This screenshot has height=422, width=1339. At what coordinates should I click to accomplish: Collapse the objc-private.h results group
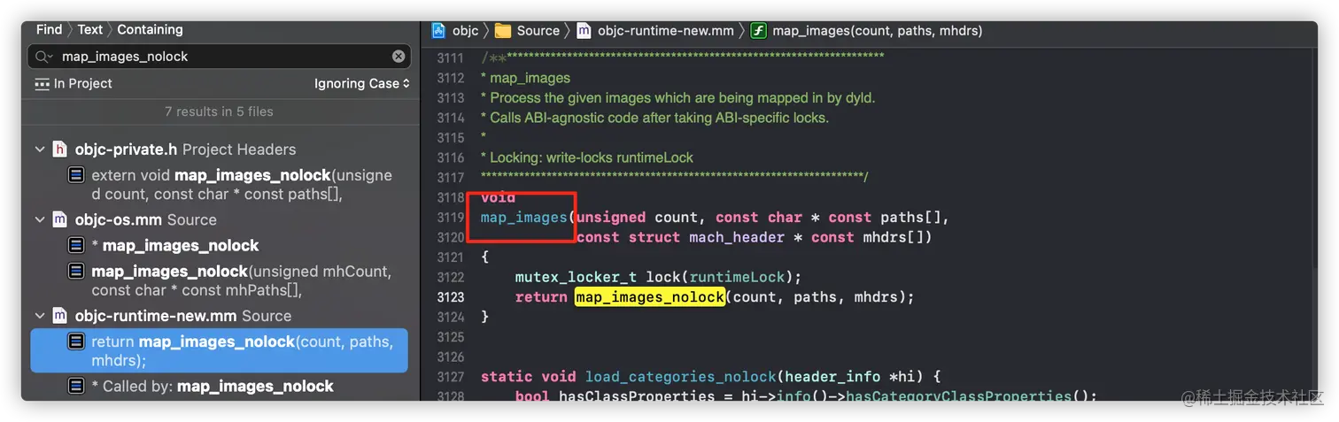click(40, 150)
